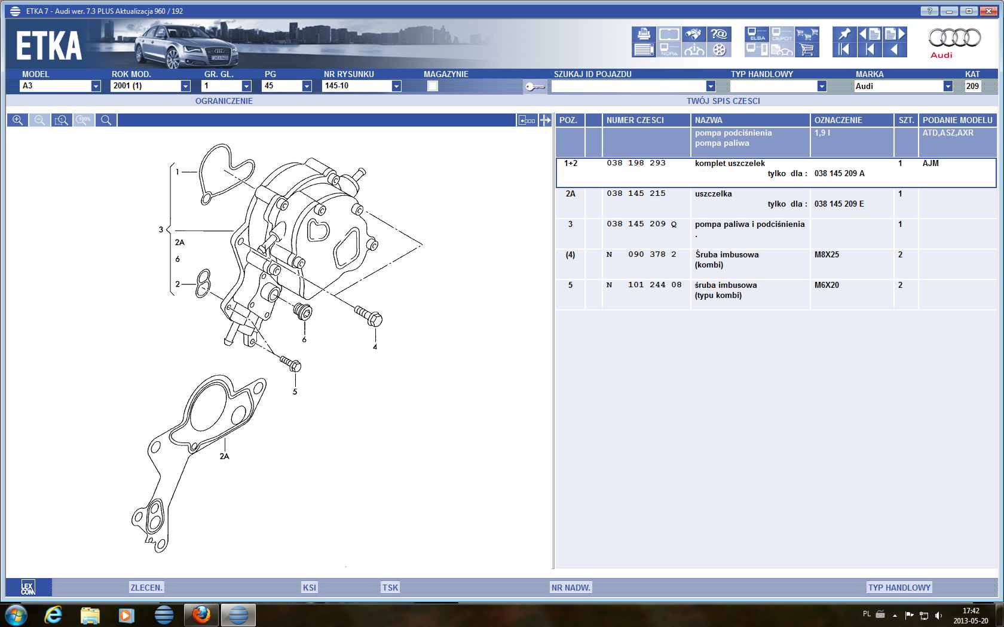This screenshot has height=627, width=1004.
Task: Click the pushpin bookmark icon
Action: coord(844,34)
